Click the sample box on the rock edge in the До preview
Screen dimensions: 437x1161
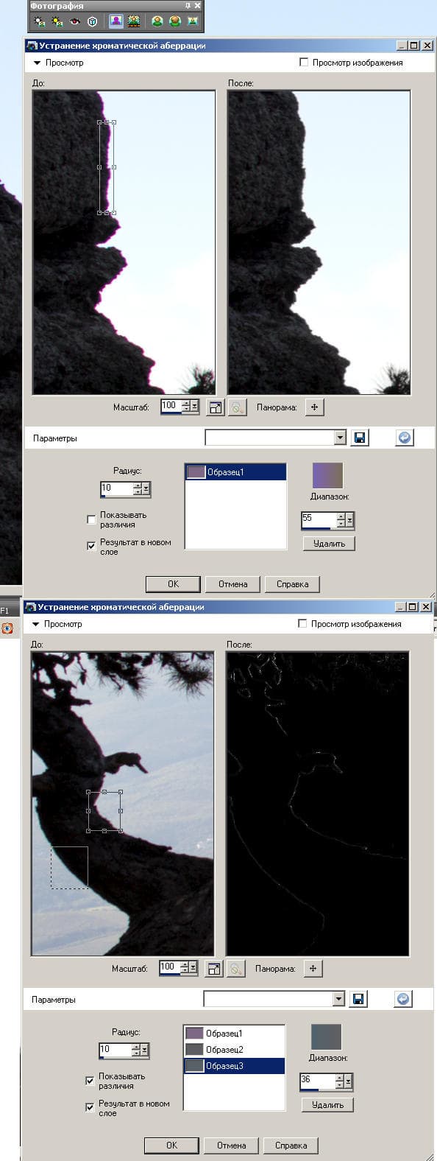pyautogui.click(x=107, y=167)
